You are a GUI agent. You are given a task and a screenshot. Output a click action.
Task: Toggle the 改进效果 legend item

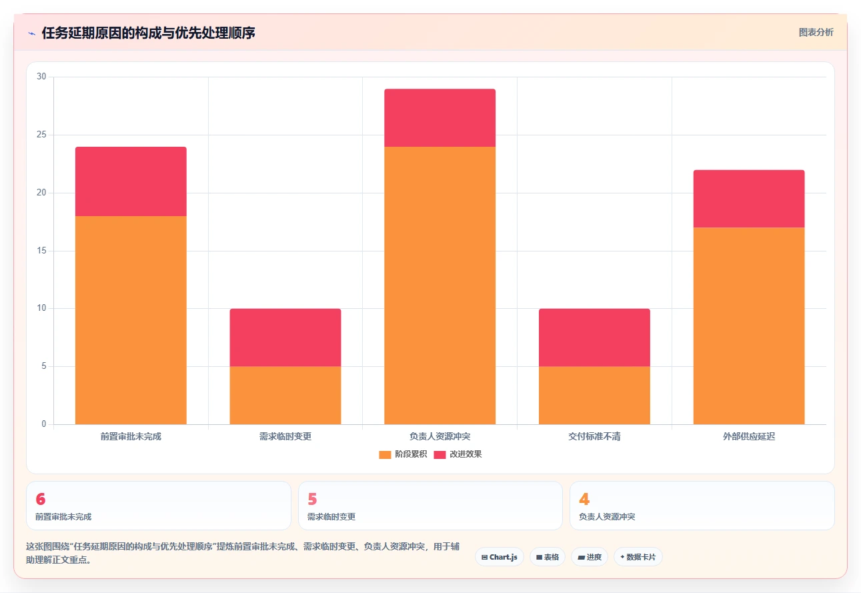[x=458, y=454]
